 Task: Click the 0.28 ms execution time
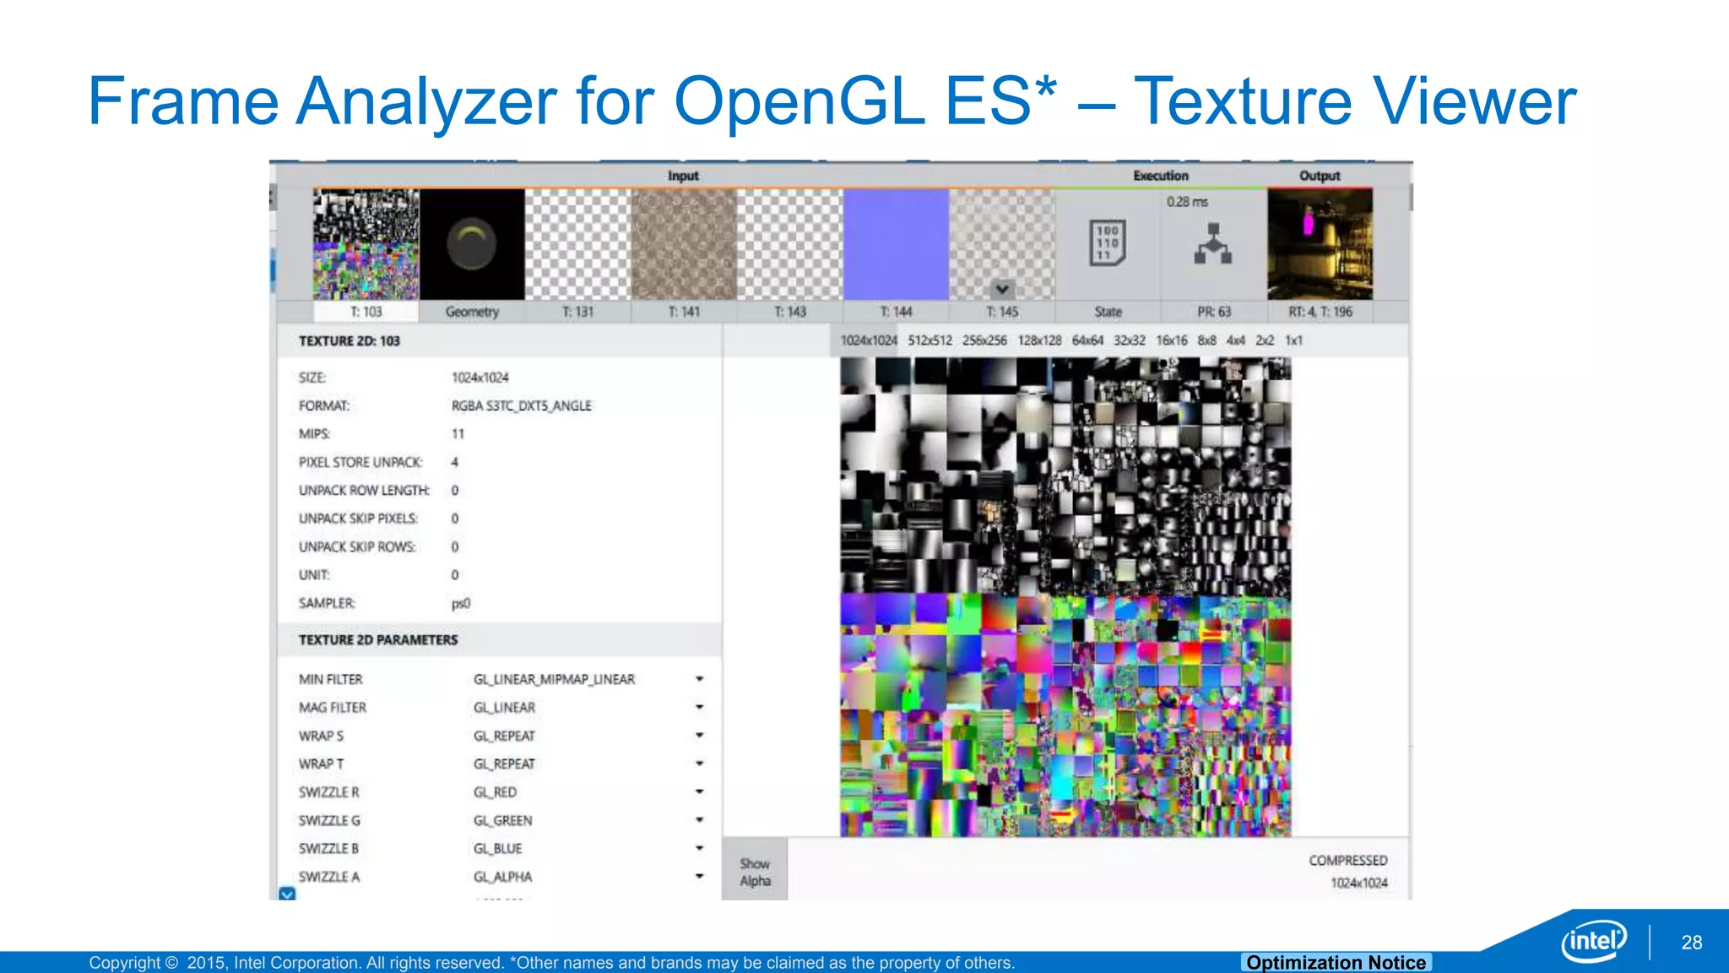click(x=1187, y=202)
